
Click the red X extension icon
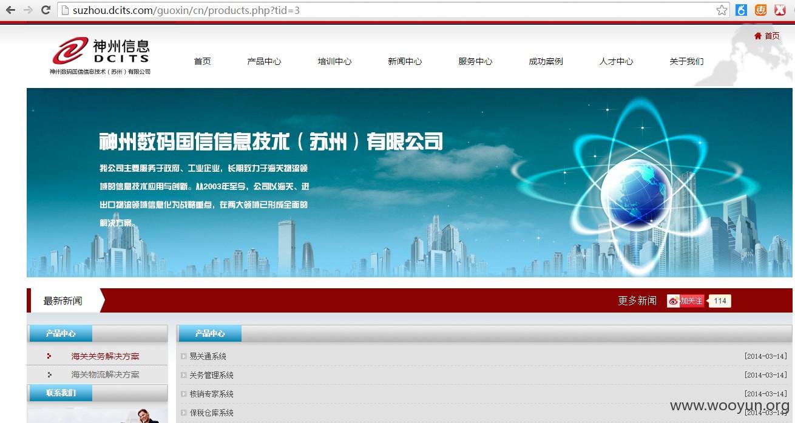780,10
